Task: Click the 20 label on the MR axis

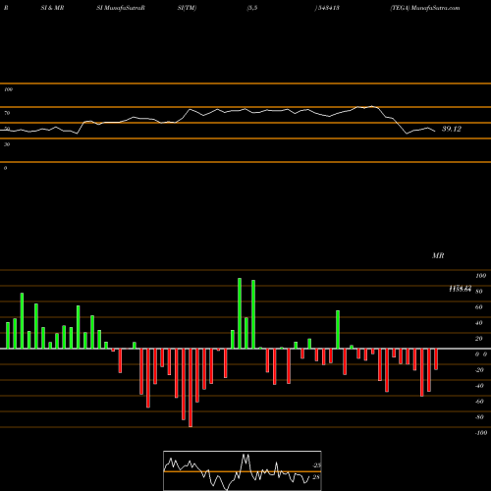Action: (x=479, y=339)
